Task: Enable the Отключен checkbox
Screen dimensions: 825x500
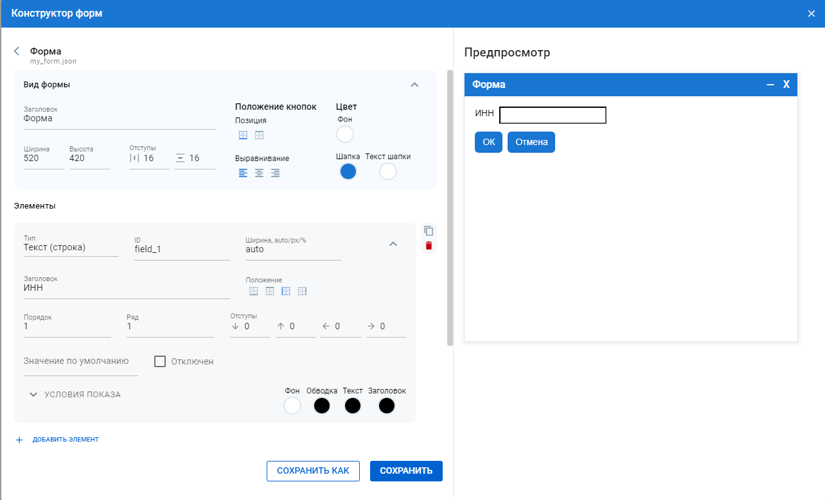Action: click(160, 361)
